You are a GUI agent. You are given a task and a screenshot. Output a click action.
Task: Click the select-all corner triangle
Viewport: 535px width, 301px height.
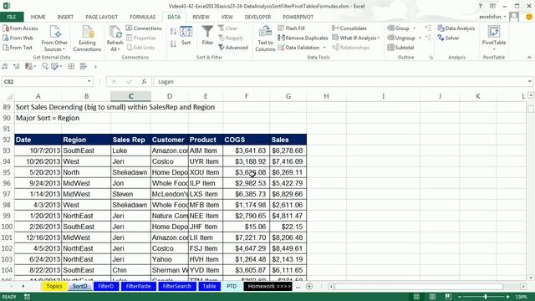click(x=9, y=97)
